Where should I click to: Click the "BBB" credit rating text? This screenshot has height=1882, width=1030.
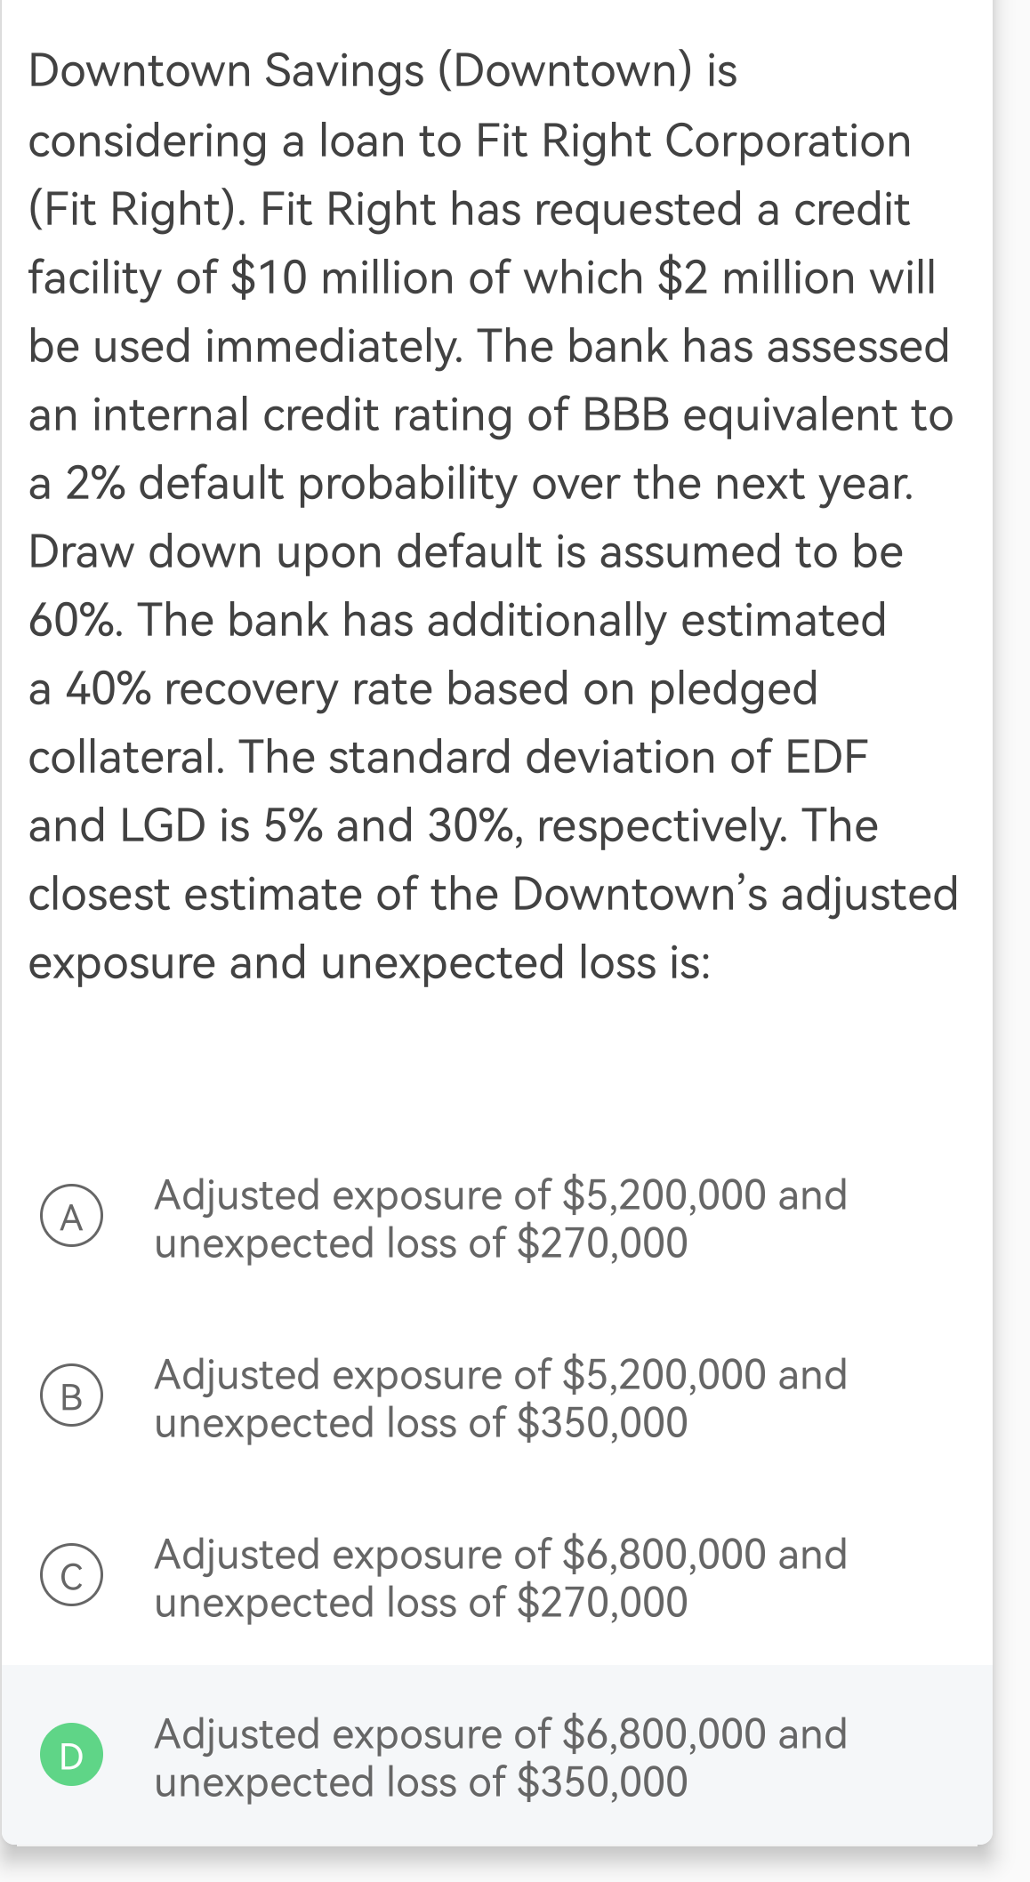[625, 414]
